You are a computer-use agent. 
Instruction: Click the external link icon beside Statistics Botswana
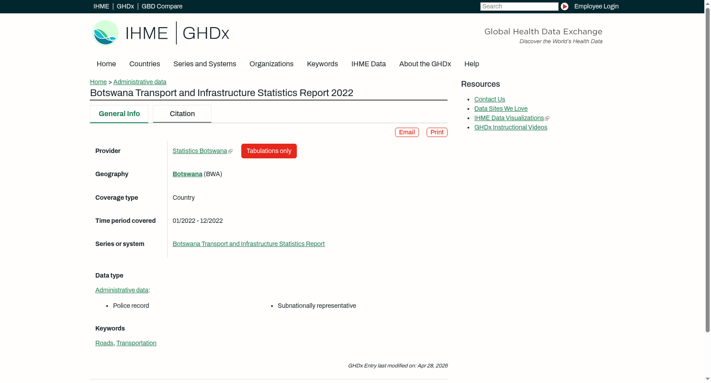tap(230, 151)
